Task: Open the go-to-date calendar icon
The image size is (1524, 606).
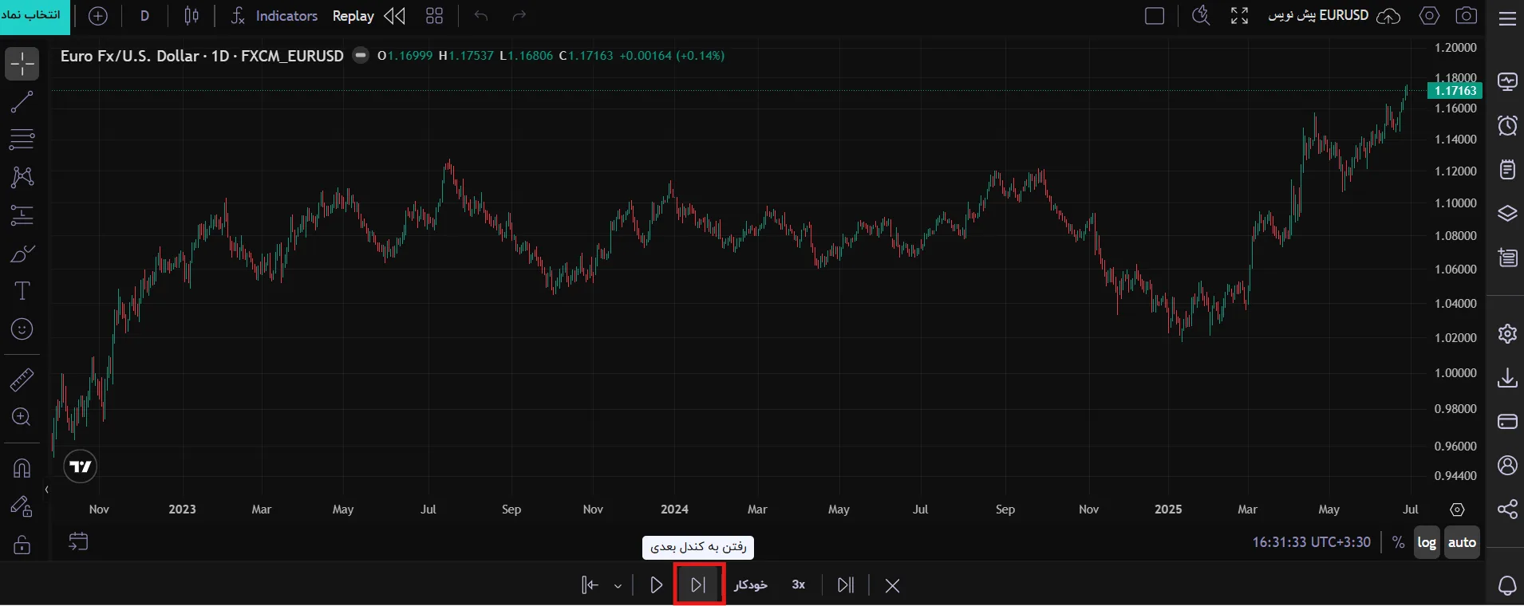Action: coord(78,542)
